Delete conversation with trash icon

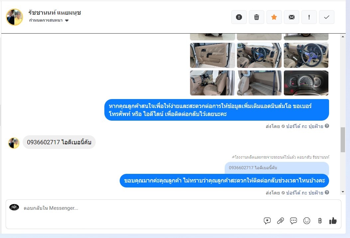257,17
